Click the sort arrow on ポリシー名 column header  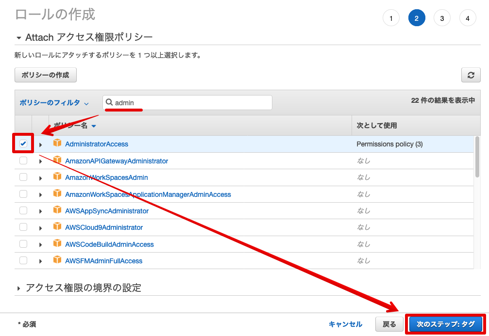(94, 125)
